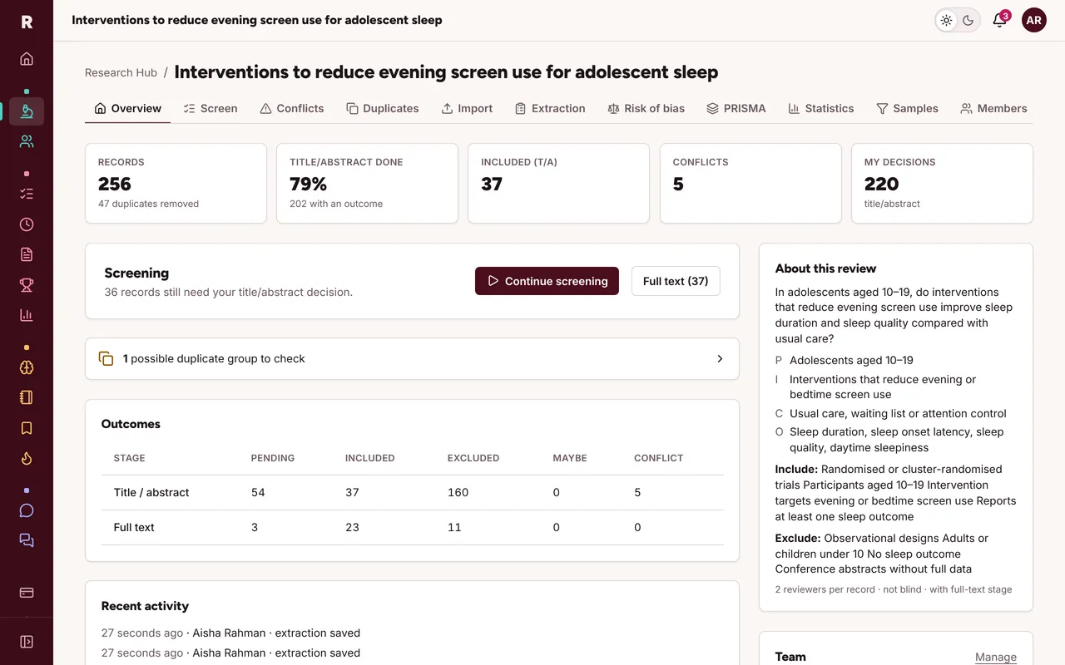Open the trophy icon in the sidebar

point(27,285)
